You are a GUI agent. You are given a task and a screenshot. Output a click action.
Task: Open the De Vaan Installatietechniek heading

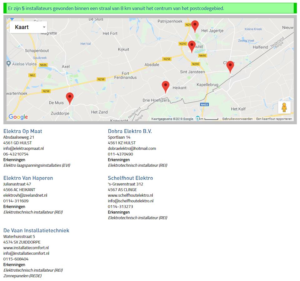[36, 230]
